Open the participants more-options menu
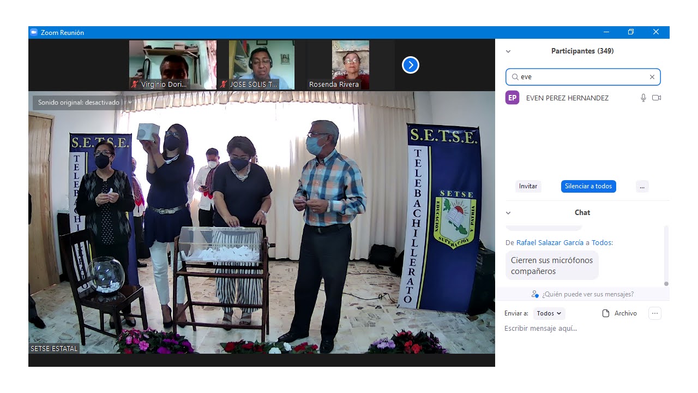698x393 pixels. pyautogui.click(x=642, y=186)
